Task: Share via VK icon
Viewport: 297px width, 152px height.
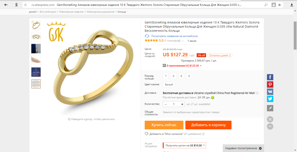Action: coord(270,92)
